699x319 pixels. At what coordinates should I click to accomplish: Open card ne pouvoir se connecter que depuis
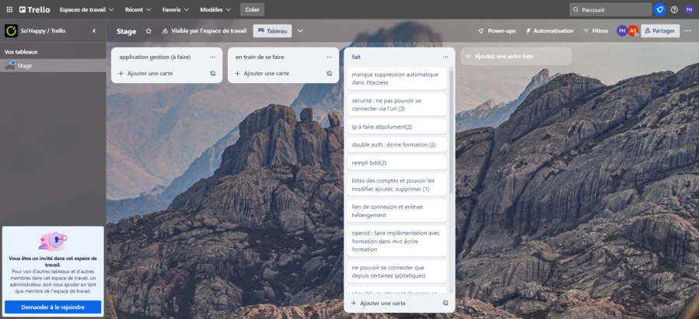click(397, 272)
